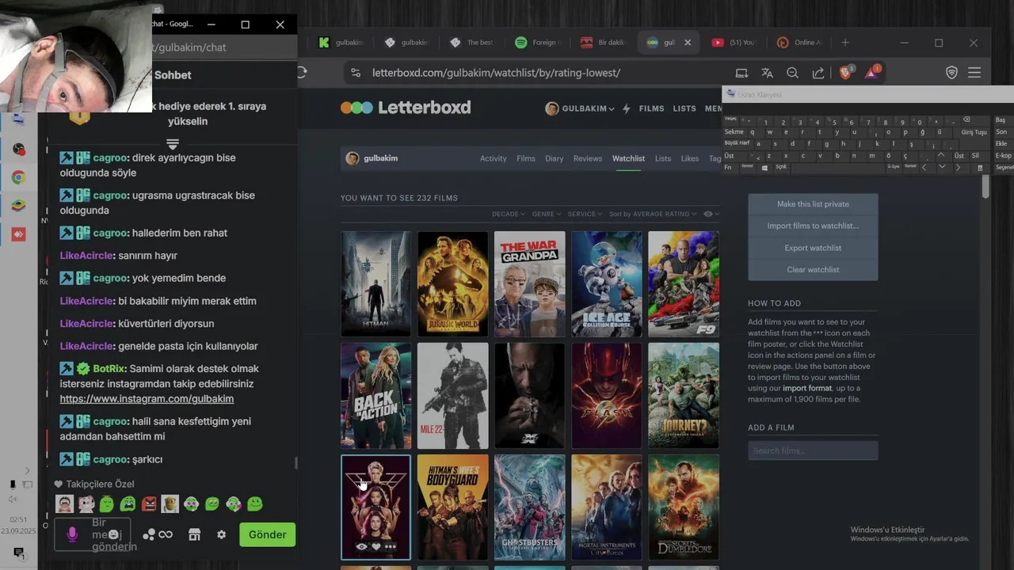The width and height of the screenshot is (1014, 570).
Task: Click the microphone icon in chat input
Action: (x=72, y=534)
